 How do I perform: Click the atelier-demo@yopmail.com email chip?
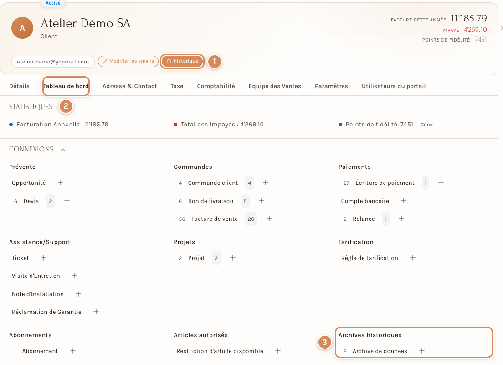click(x=53, y=62)
